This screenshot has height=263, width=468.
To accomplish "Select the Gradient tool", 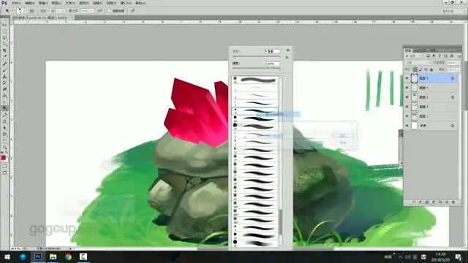I will pyautogui.click(x=4, y=96).
